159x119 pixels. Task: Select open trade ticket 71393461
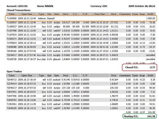[x=11, y=104]
